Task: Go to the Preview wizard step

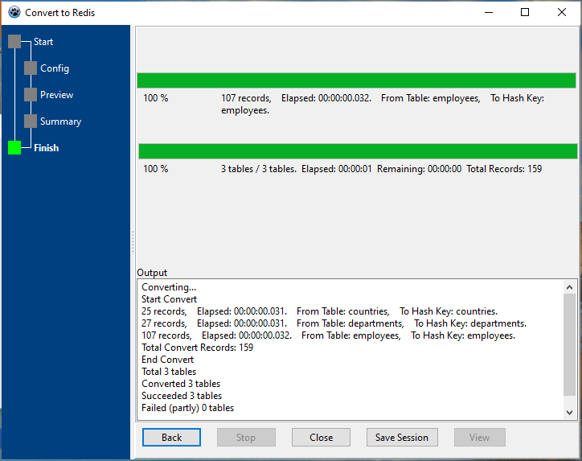Action: 56,95
